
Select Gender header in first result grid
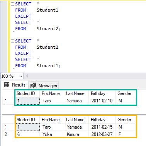(x=126, y=93)
